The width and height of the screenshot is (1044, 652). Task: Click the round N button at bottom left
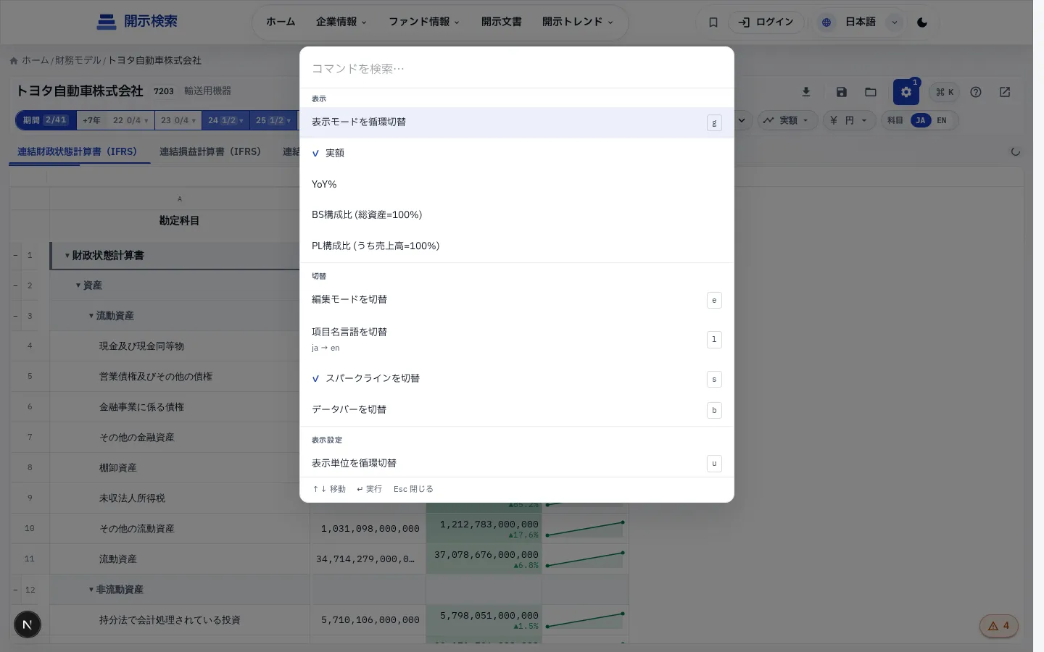pos(28,624)
